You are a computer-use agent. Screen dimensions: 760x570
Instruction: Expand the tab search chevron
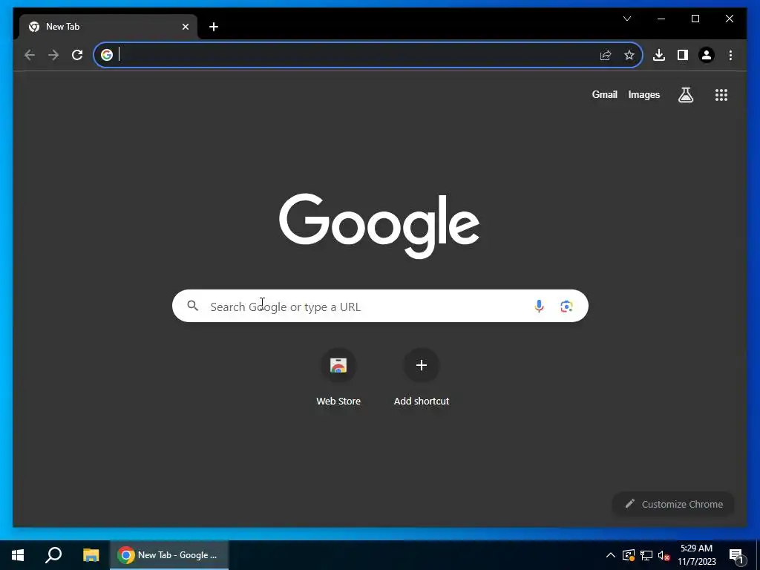pyautogui.click(x=626, y=19)
